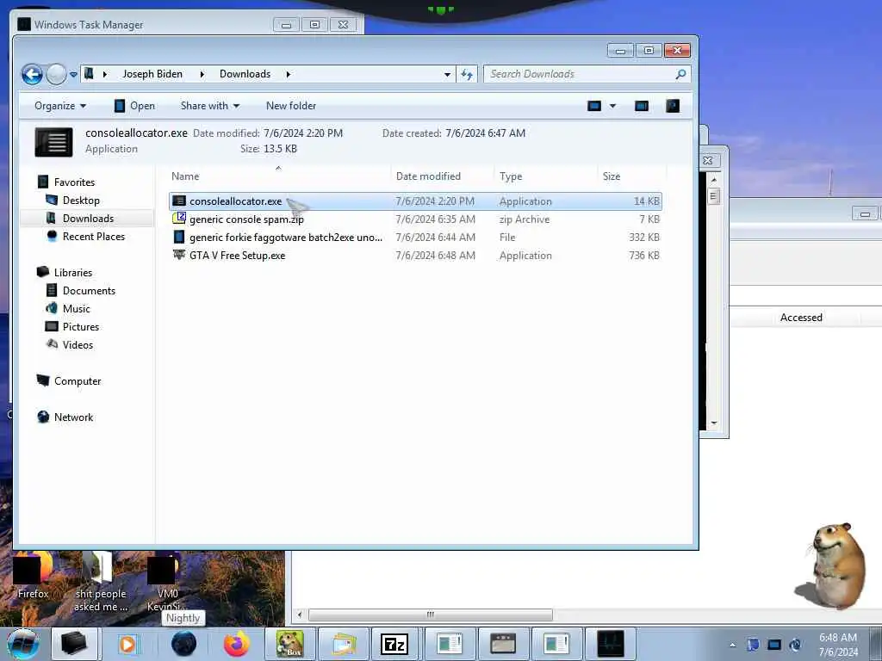Expand the arrow after Joseph Biden breadcrumb
The image size is (882, 661).
[202, 74]
